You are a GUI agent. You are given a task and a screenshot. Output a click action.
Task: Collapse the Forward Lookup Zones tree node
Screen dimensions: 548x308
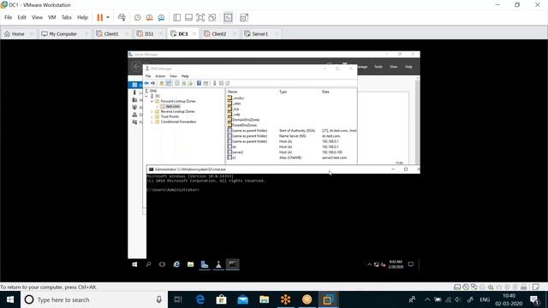[x=152, y=101]
